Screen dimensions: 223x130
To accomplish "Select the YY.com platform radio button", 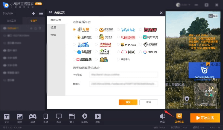I will click(x=118, y=45).
